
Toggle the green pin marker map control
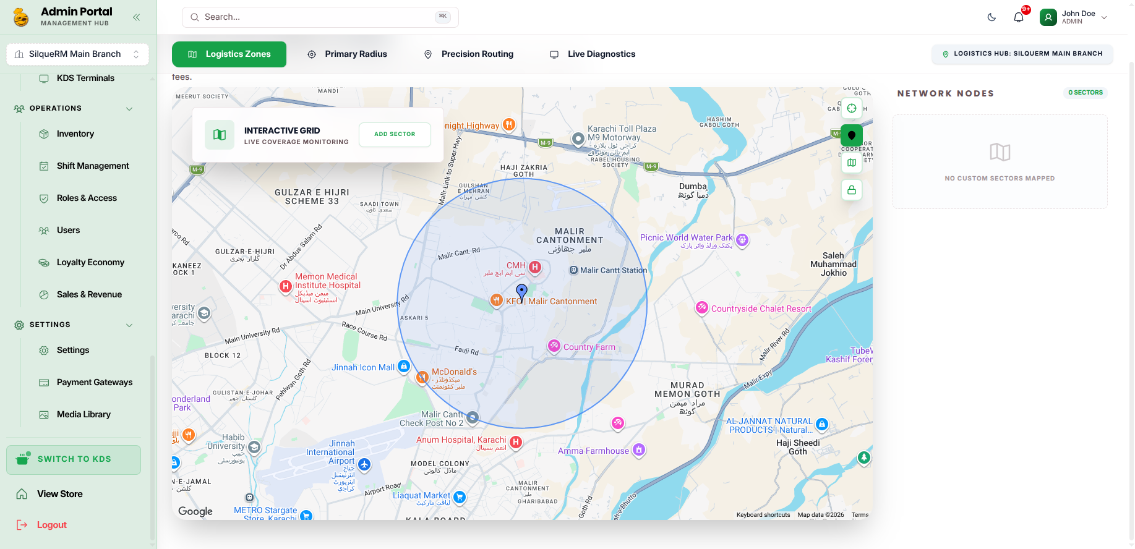click(852, 135)
